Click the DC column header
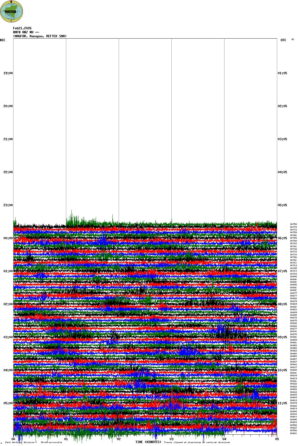Viewport: 298px width, 446px height. (x=293, y=40)
